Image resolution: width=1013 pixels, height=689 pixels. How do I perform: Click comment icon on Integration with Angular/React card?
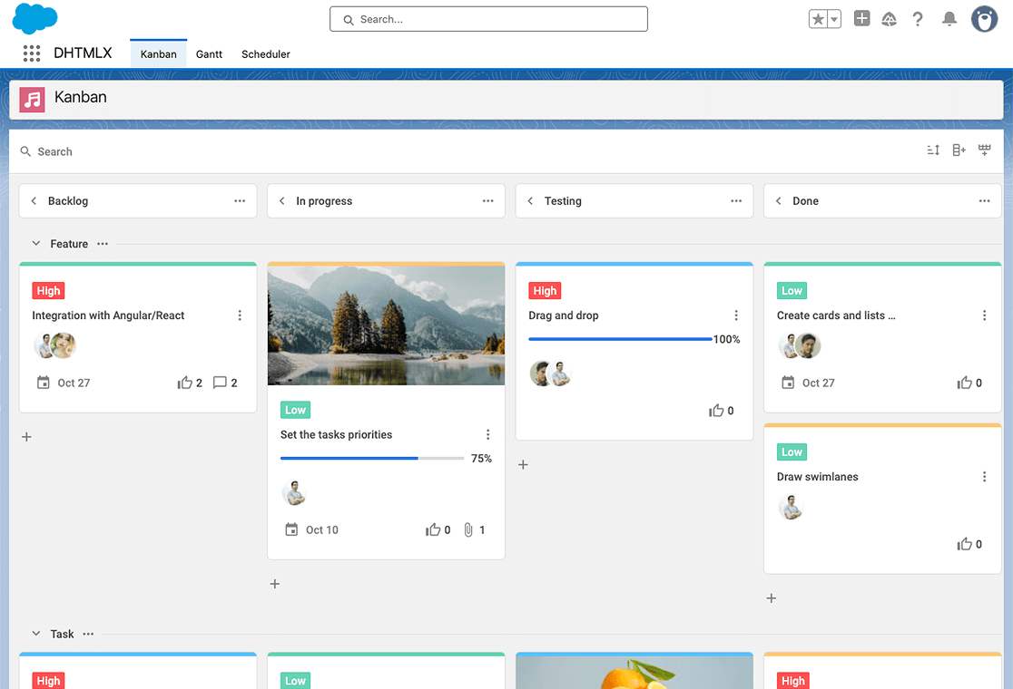[x=220, y=383]
